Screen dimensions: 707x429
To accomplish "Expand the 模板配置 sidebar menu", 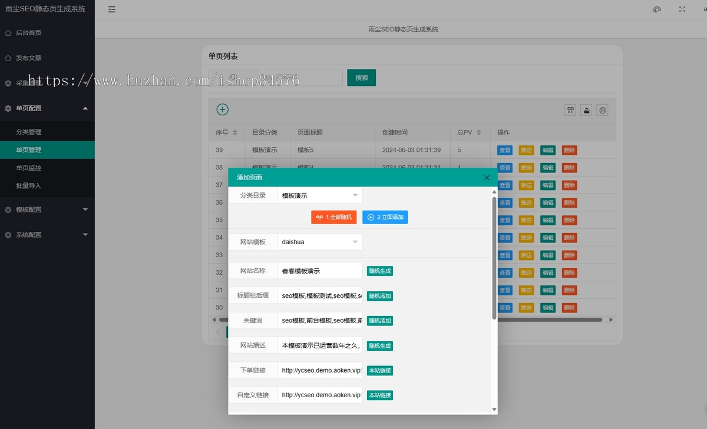I will pos(47,209).
